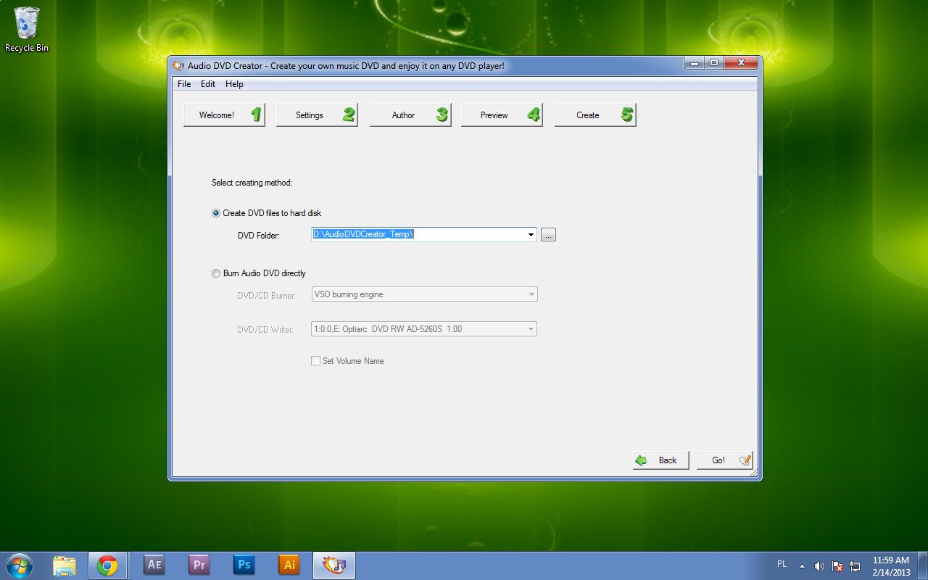
Task: Open the DVD/CD Writer dropdown
Action: coord(424,329)
